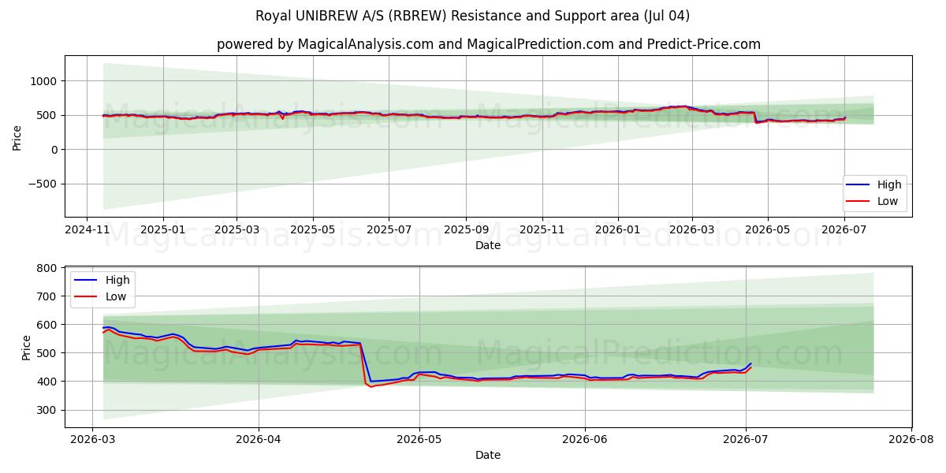Click the '2025-07' tick label on top chart
This screenshot has height=473, width=946.
388,229
